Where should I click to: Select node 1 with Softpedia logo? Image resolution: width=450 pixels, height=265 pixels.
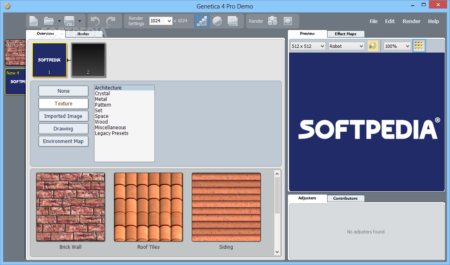pos(49,60)
